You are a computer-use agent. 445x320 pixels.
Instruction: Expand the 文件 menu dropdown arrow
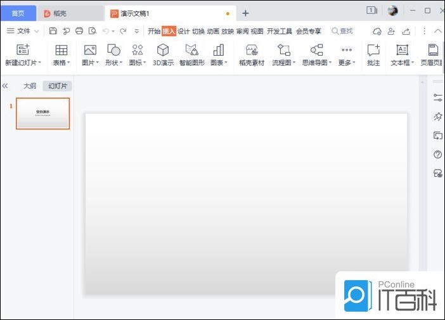tap(37, 31)
